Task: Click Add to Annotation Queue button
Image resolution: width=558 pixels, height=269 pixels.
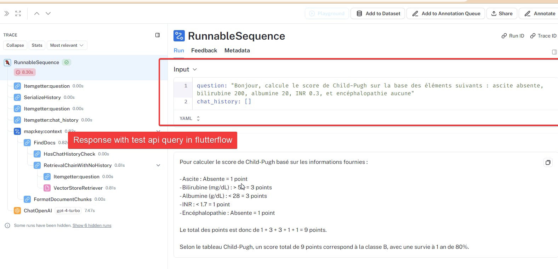Action: point(446,13)
